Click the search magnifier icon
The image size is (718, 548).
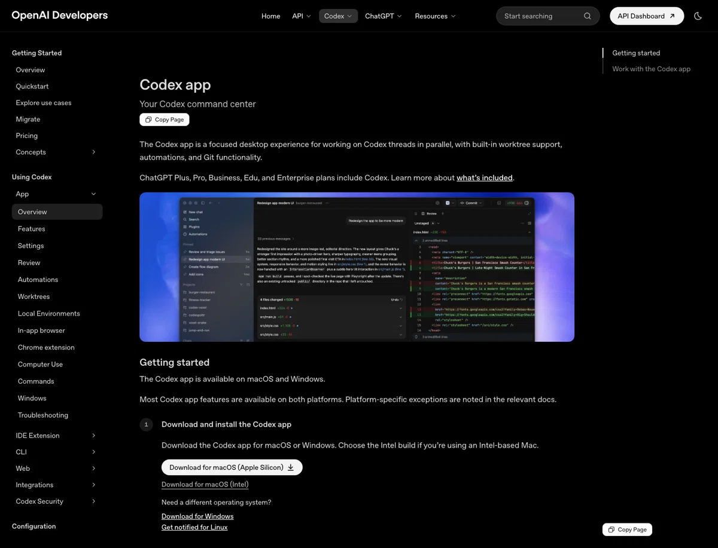pos(588,16)
